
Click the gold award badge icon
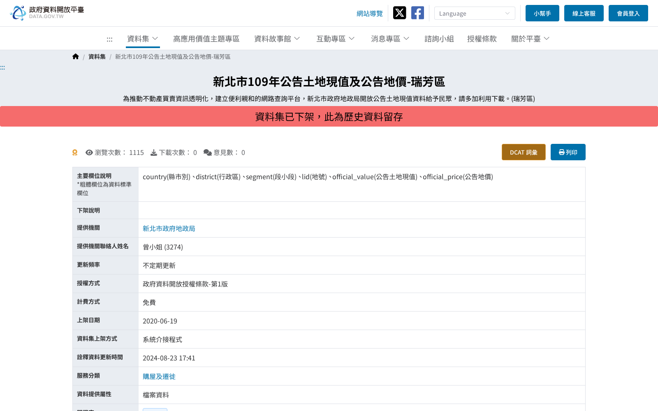point(75,152)
